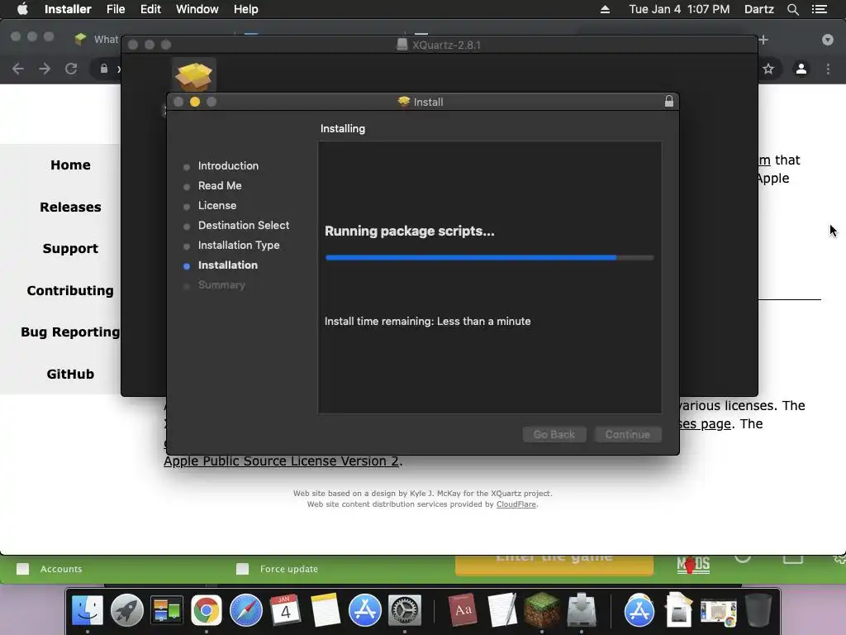The height and width of the screenshot is (635, 846).
Task: Open Notification Center list icon
Action: coord(820,9)
